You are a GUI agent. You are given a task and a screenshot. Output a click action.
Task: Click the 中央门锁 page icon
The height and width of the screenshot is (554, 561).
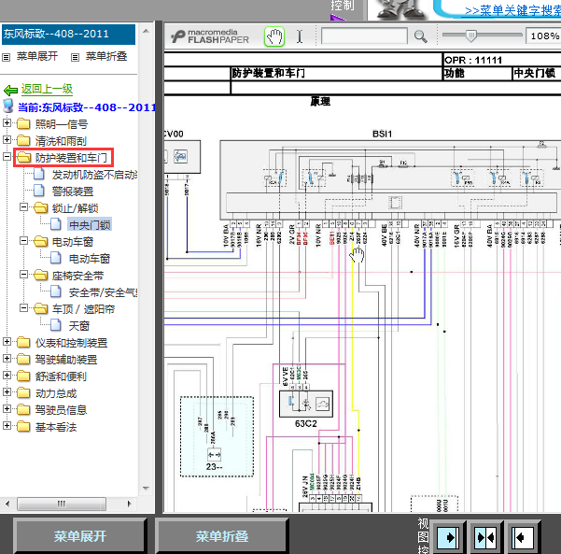(x=56, y=224)
